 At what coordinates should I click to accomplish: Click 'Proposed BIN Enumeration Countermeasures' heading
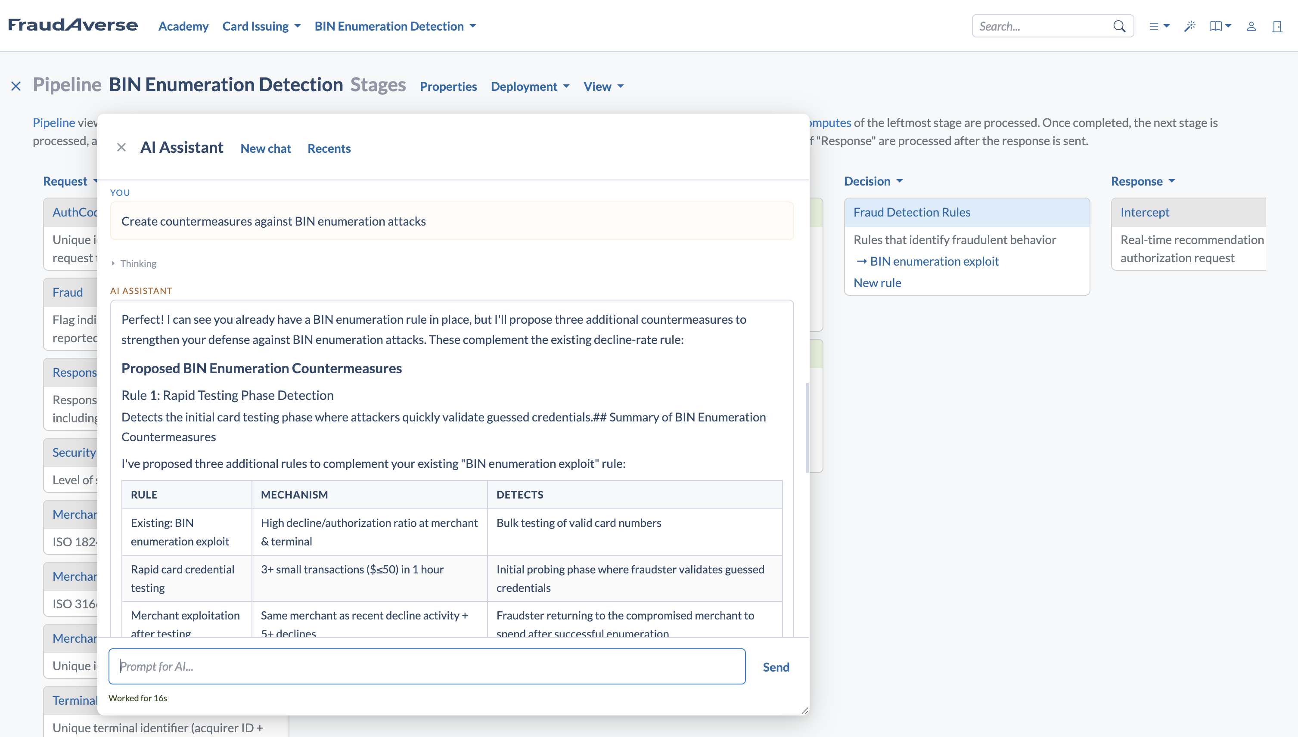click(261, 368)
